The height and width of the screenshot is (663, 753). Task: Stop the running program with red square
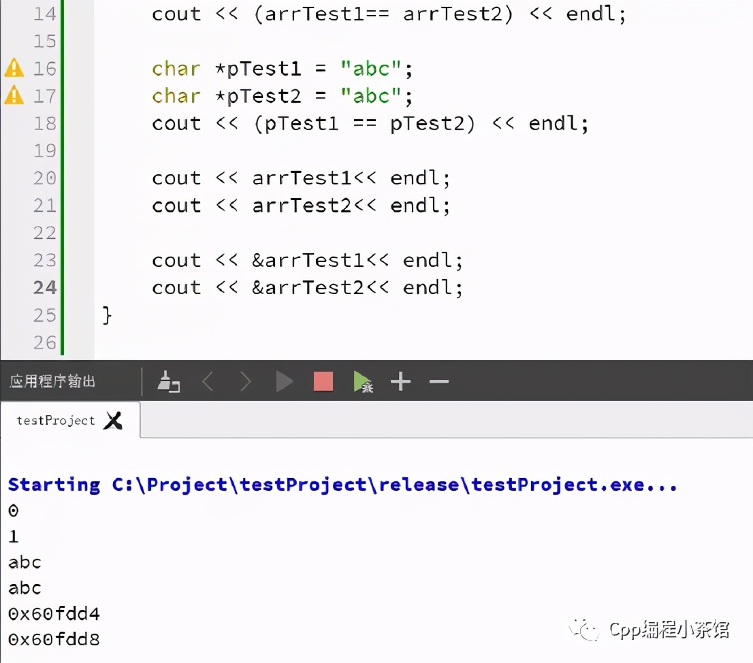tap(323, 382)
